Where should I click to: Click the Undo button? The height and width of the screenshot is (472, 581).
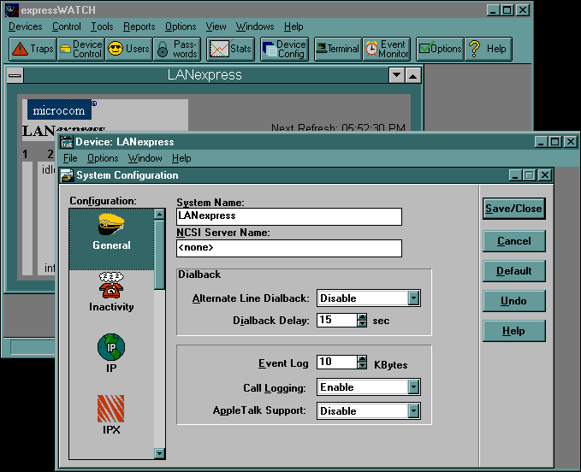click(514, 301)
